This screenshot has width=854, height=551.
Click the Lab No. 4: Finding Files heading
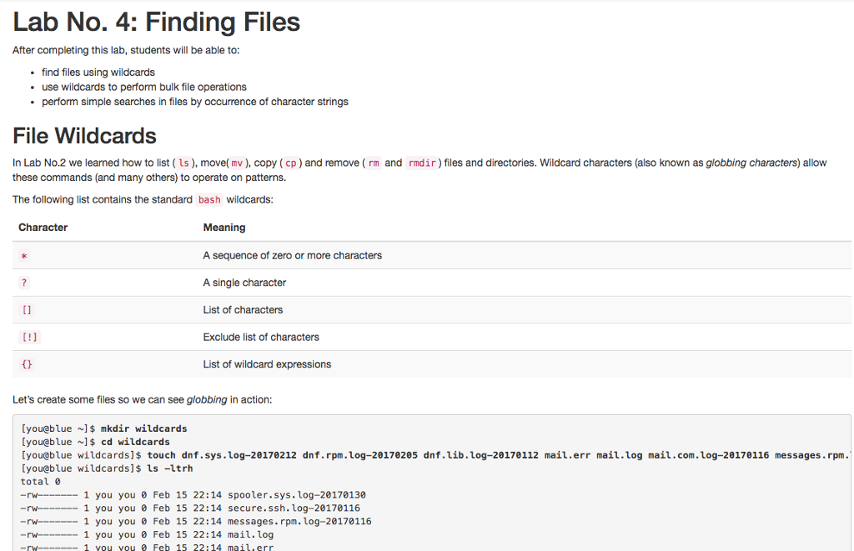pyautogui.click(x=155, y=23)
